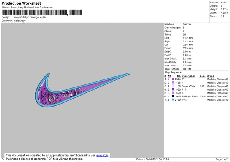
Task: Click 'Wilcom EmbroideryStudio – Level 3 Advanced' text
Action: tap(27, 8)
